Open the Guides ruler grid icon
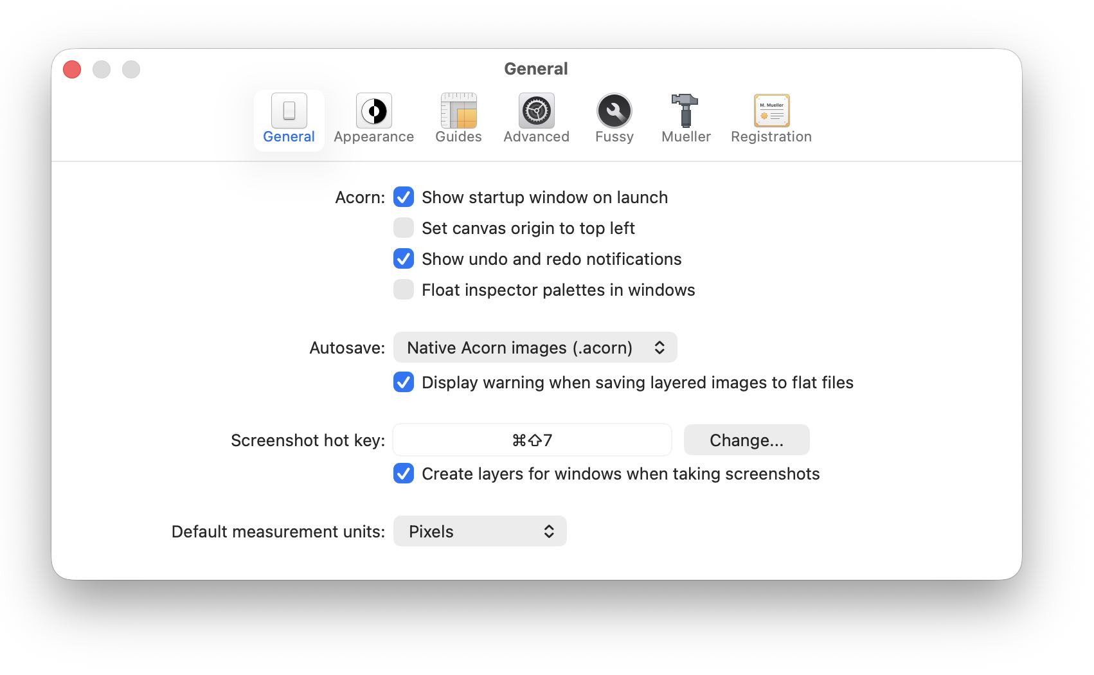 [458, 111]
